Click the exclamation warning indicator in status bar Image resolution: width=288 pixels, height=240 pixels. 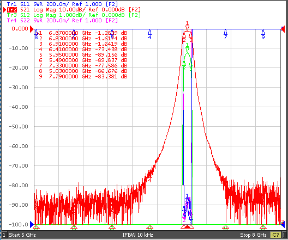pyautogui.click(x=284, y=235)
